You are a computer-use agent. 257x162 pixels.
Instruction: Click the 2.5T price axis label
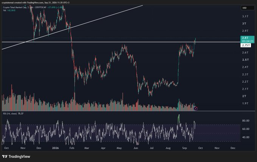[245, 60]
